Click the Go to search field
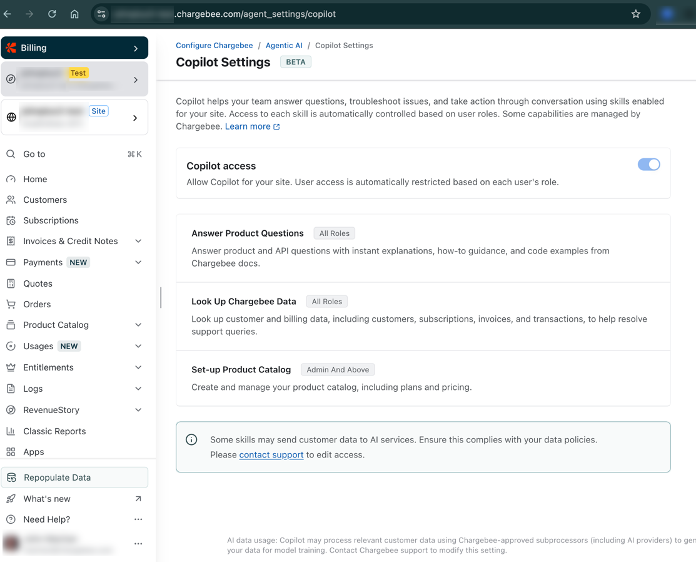Screen dimensions: 696x562 (x=74, y=154)
